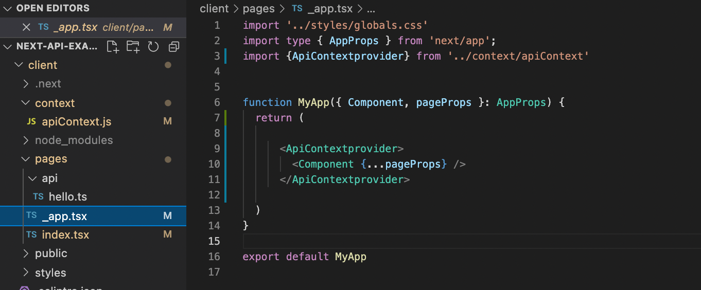This screenshot has width=701, height=290.
Task: Close the _app.tsx open editor entry
Action: [27, 27]
